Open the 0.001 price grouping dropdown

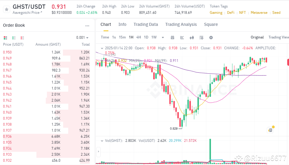tap(82, 38)
